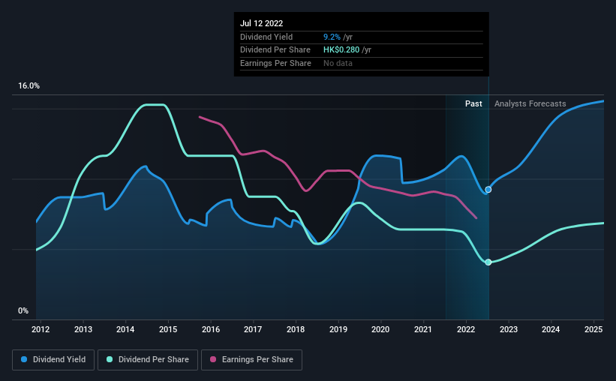Click the 2018 x-axis label

coord(296,329)
